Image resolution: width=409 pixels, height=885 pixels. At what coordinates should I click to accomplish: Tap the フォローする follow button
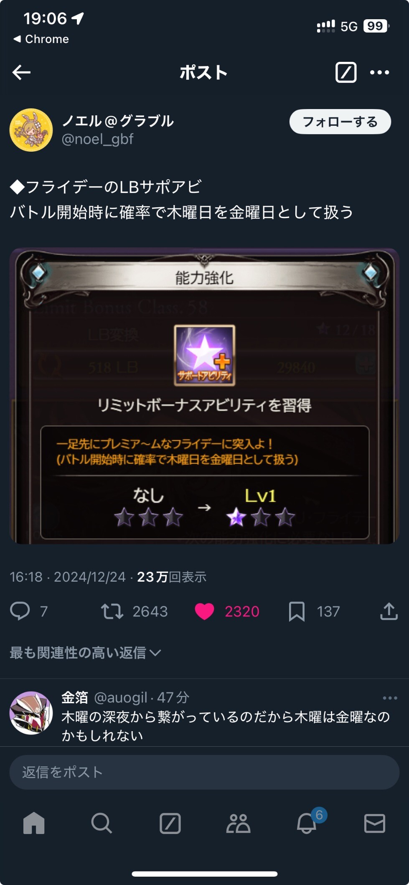340,122
